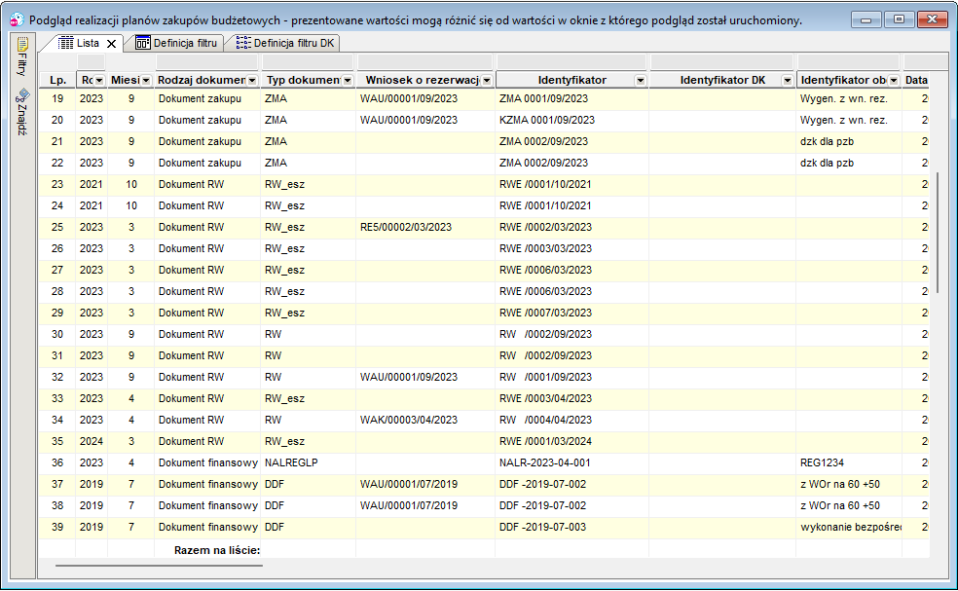Expand Typ dokumentu column filter dropdown
The image size is (958, 591).
[348, 81]
